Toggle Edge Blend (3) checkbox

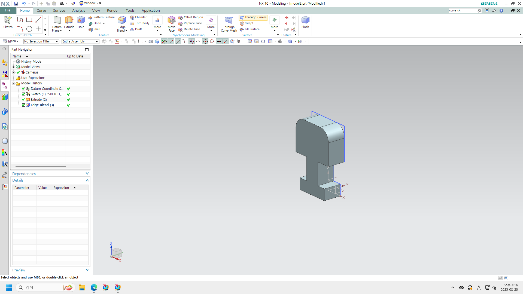pyautogui.click(x=23, y=105)
